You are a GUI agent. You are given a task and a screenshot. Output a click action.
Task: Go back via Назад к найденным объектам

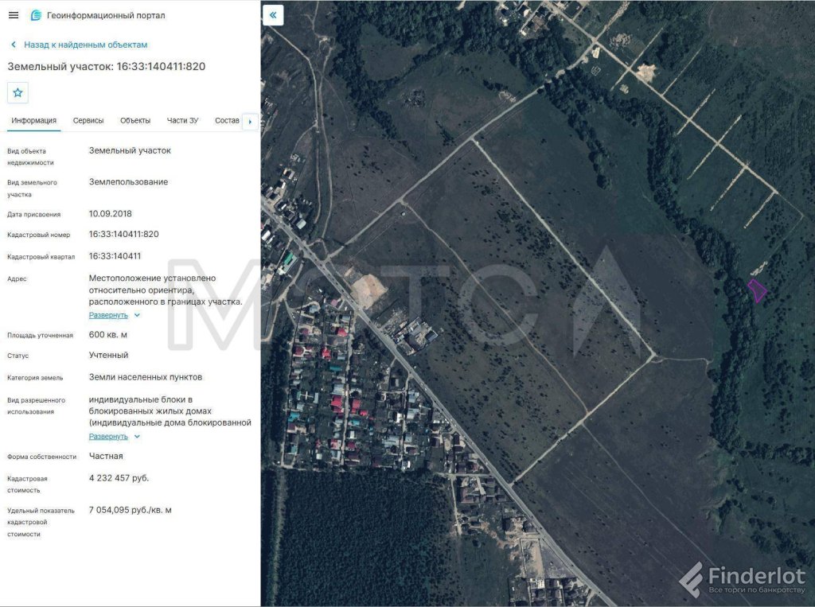tap(85, 45)
